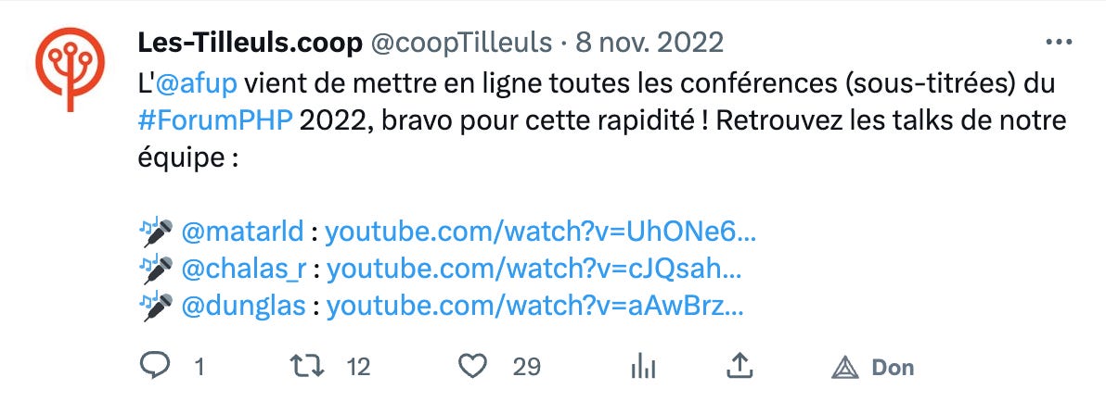This screenshot has height=402, width=1106.
Task: Follow the youtube.com link ending aAwBrz
Action: tap(534, 307)
